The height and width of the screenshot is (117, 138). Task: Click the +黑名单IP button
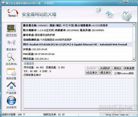(x=105, y=73)
